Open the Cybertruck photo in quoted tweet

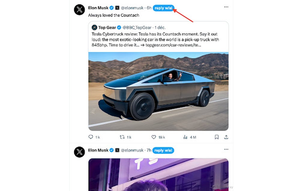(158, 91)
